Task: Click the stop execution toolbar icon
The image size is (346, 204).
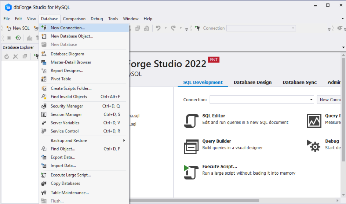Action: tap(9, 38)
